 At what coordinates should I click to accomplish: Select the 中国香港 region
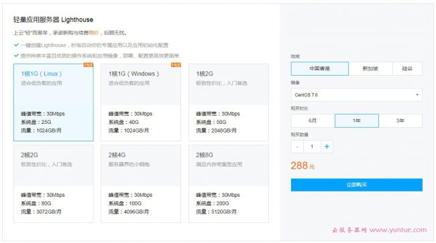(x=320, y=68)
